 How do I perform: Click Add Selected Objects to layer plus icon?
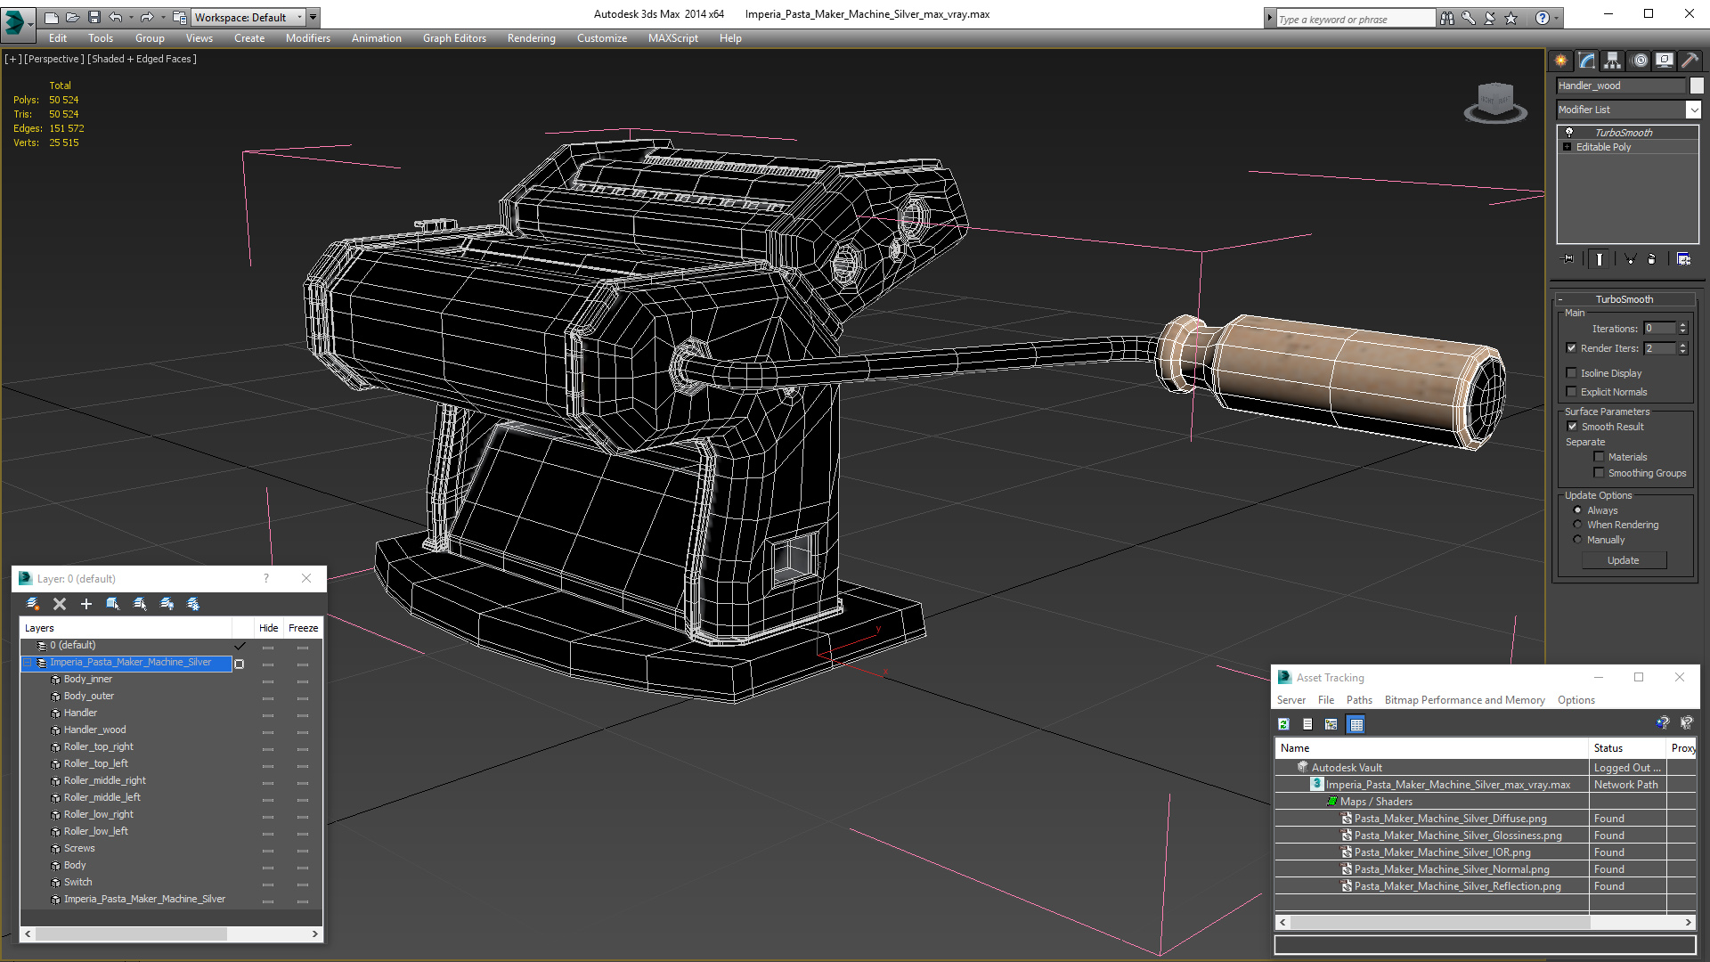tap(86, 604)
